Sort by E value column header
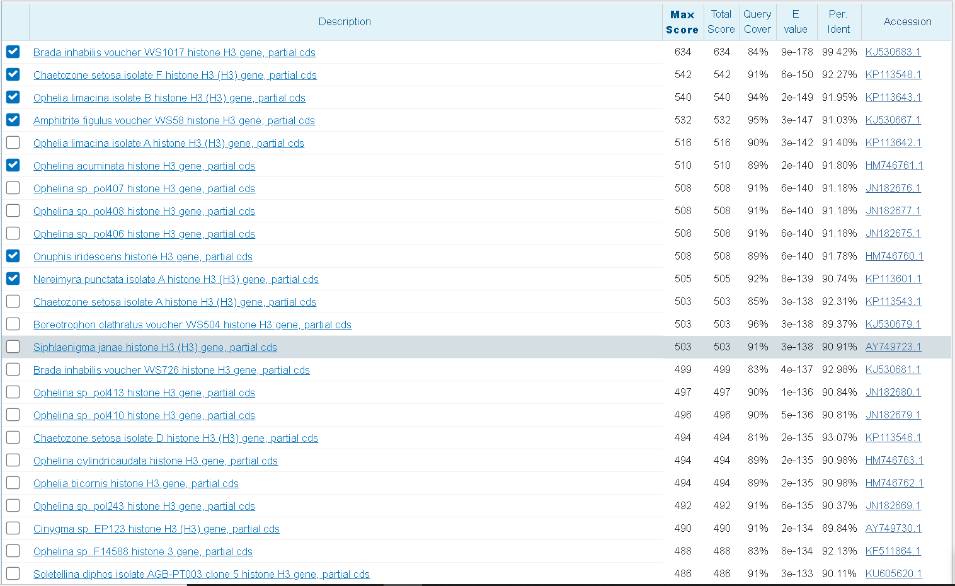 click(x=796, y=22)
